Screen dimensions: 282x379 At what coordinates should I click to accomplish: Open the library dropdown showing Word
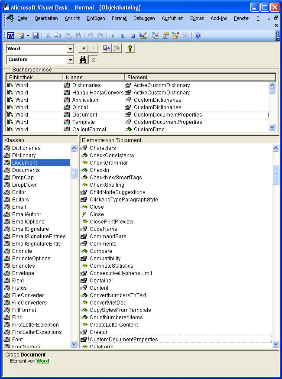pos(70,49)
